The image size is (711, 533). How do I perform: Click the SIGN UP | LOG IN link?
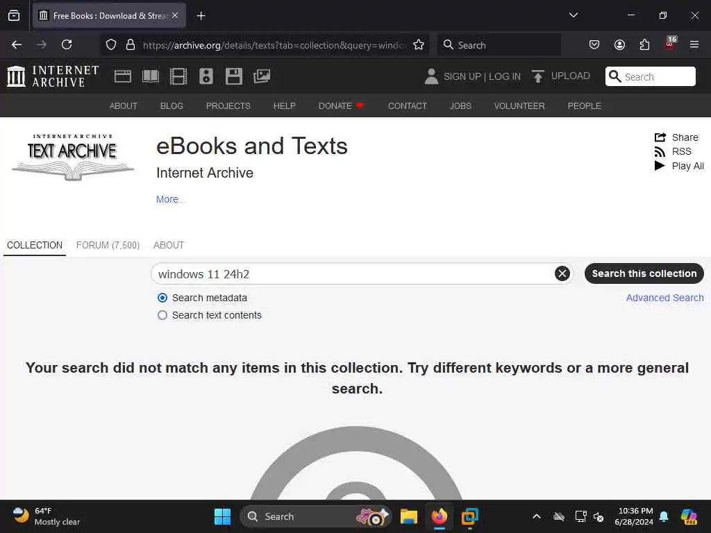click(x=482, y=76)
